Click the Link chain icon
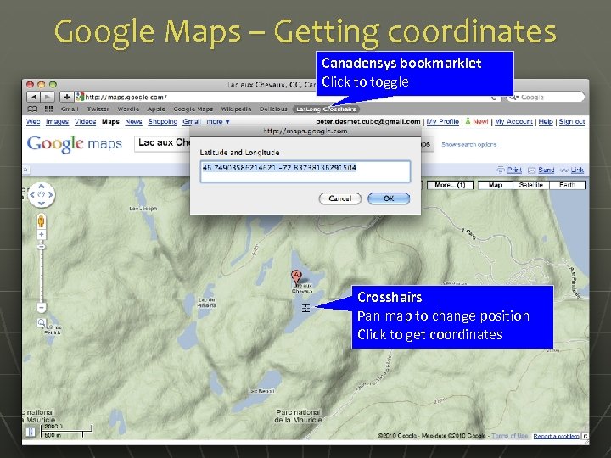 click(572, 170)
